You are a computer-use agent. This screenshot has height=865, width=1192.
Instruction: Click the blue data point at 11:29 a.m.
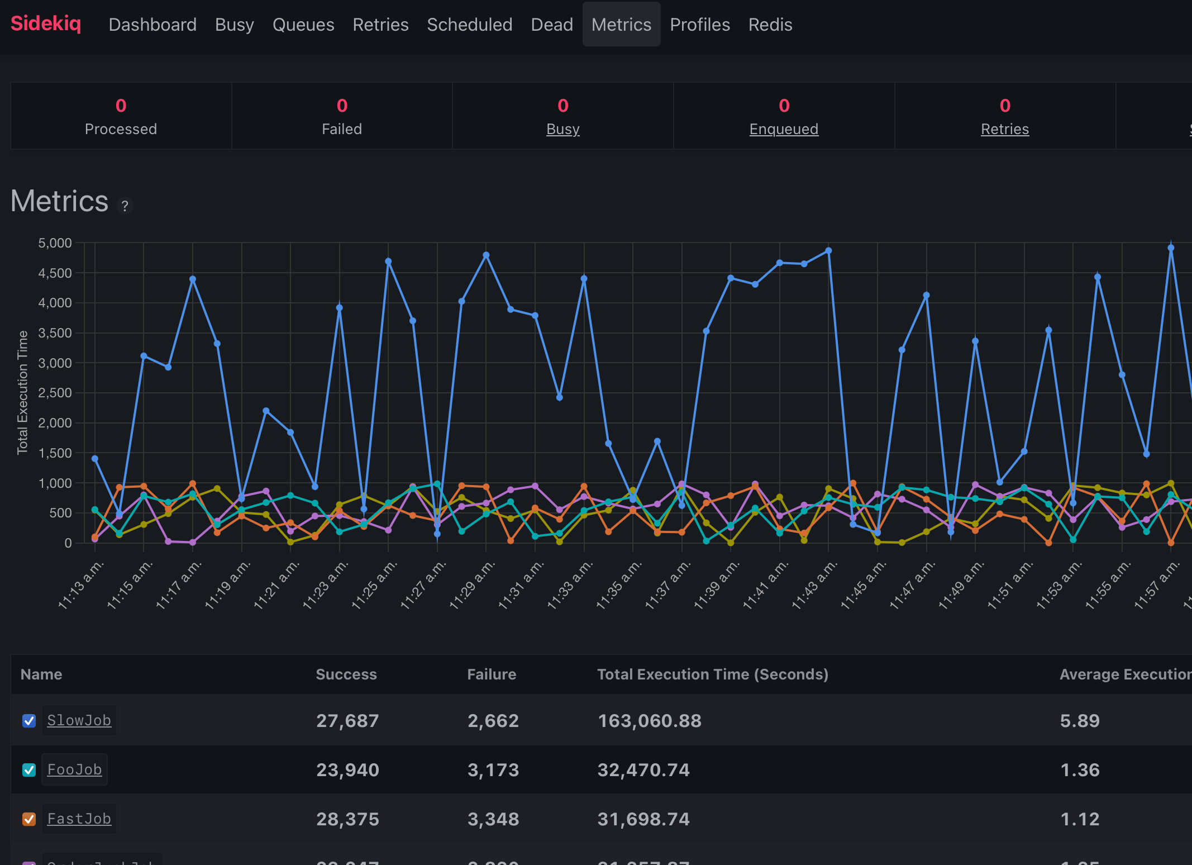click(x=486, y=255)
